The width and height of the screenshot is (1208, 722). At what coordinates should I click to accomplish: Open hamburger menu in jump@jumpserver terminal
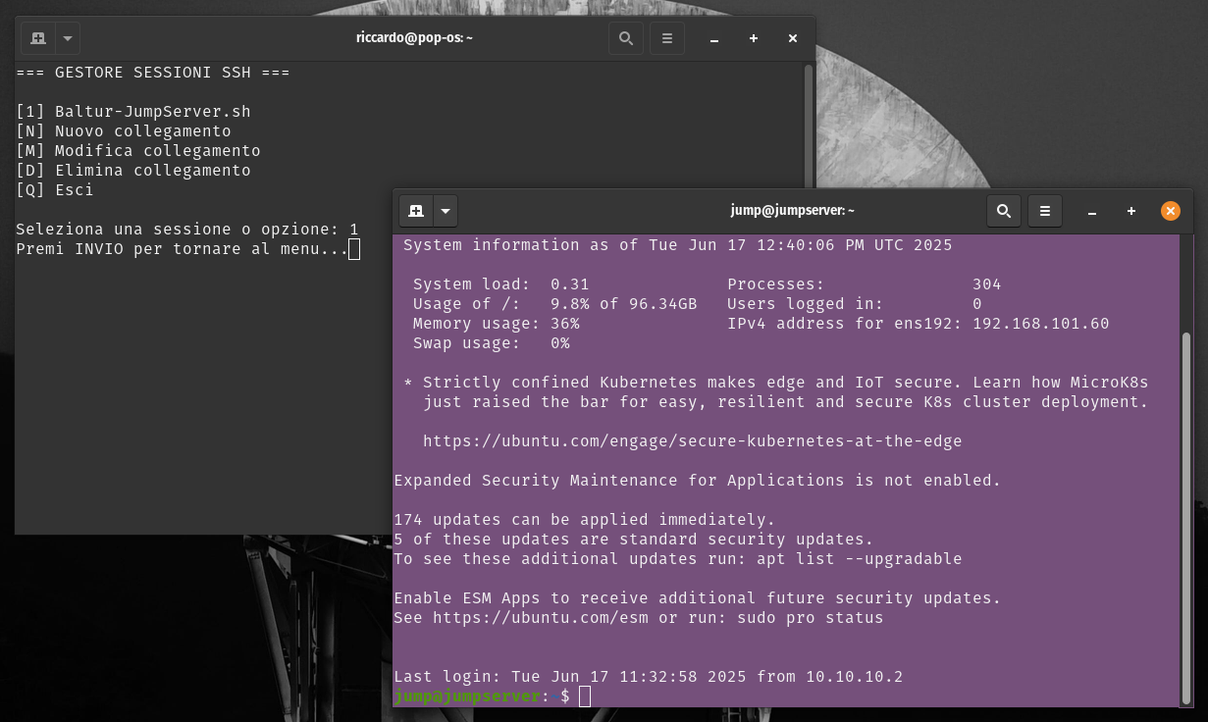coord(1045,211)
